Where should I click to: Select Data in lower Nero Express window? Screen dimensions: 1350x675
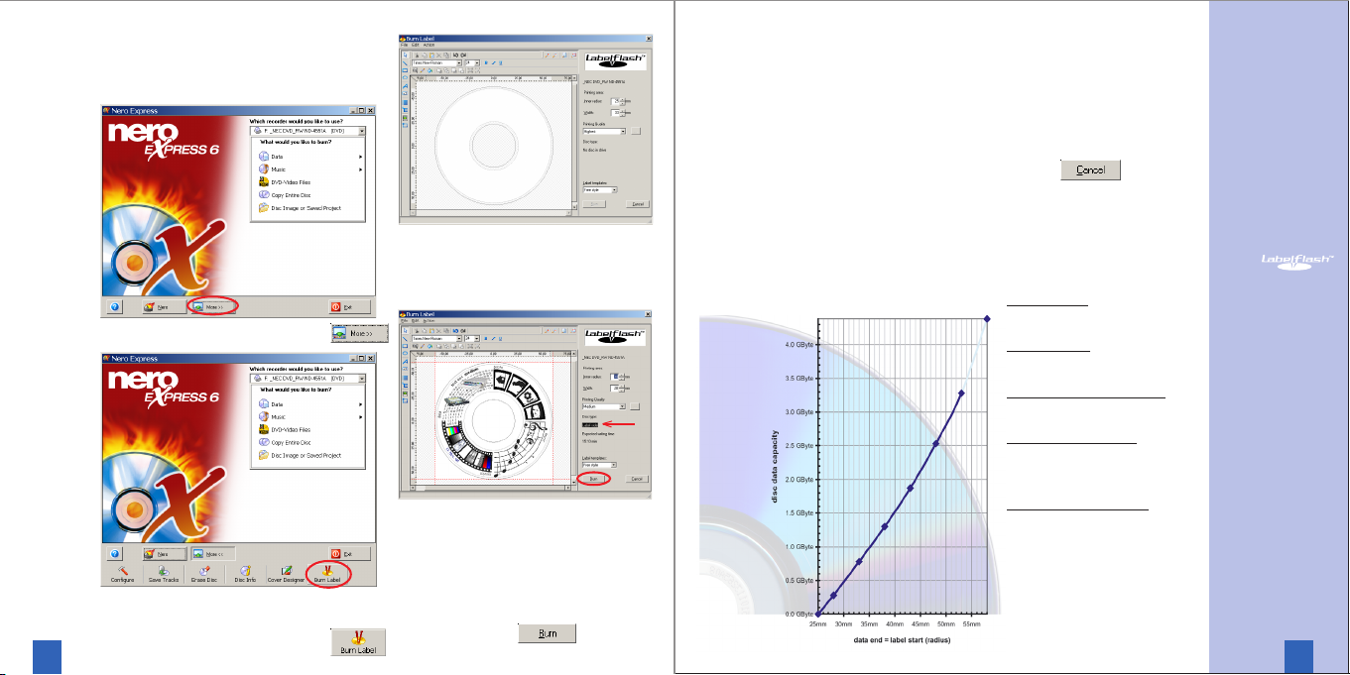click(310, 403)
